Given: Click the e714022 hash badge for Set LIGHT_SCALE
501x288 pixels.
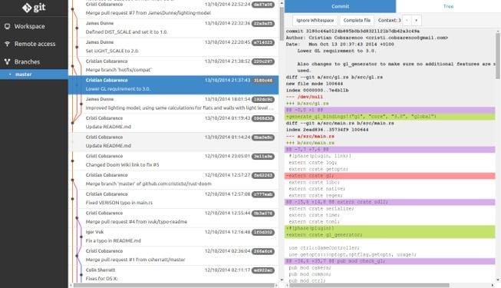Looking at the screenshot, I should click(263, 42).
